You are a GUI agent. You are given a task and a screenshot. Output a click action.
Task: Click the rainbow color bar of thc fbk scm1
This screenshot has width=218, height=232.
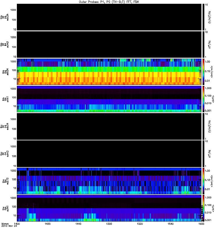coord(203,208)
